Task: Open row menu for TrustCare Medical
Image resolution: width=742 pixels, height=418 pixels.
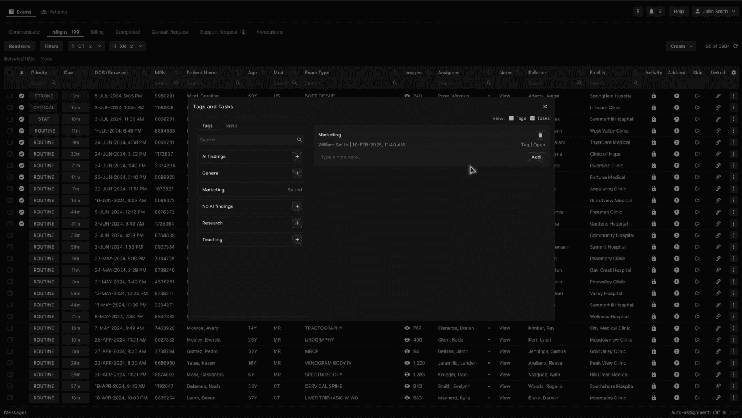Action: (x=733, y=142)
